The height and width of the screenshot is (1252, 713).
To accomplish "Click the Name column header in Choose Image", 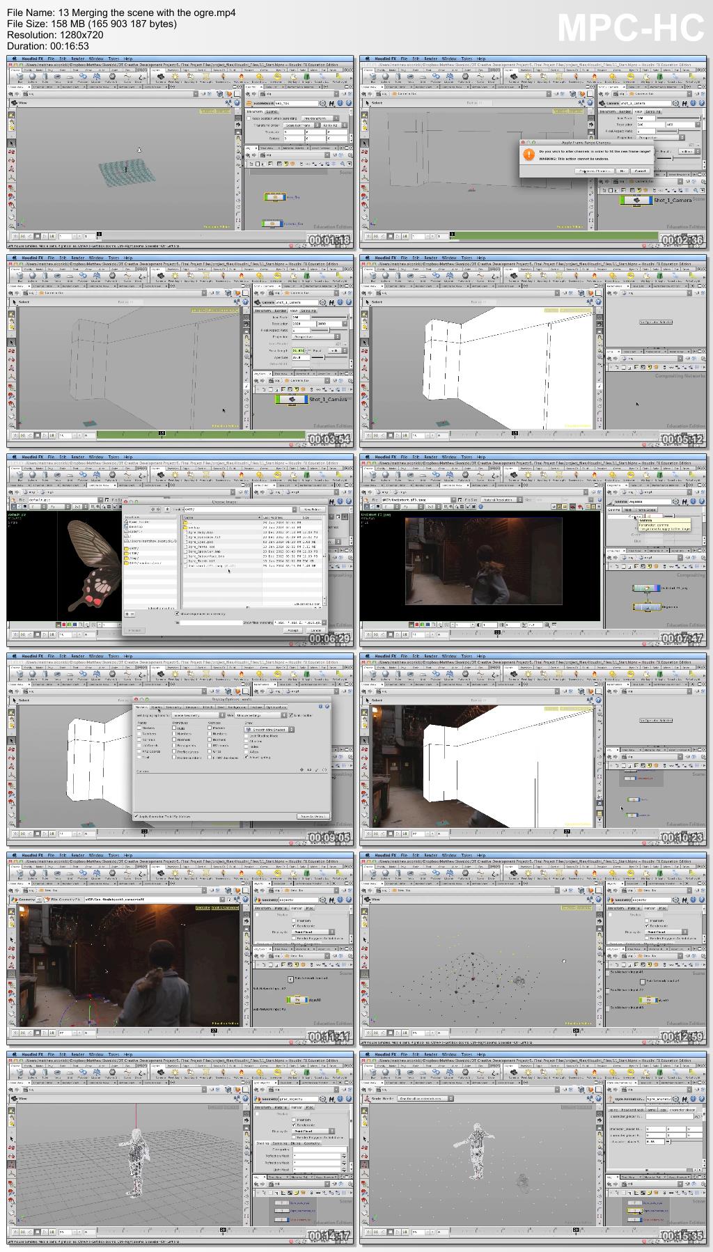I will pos(222,517).
